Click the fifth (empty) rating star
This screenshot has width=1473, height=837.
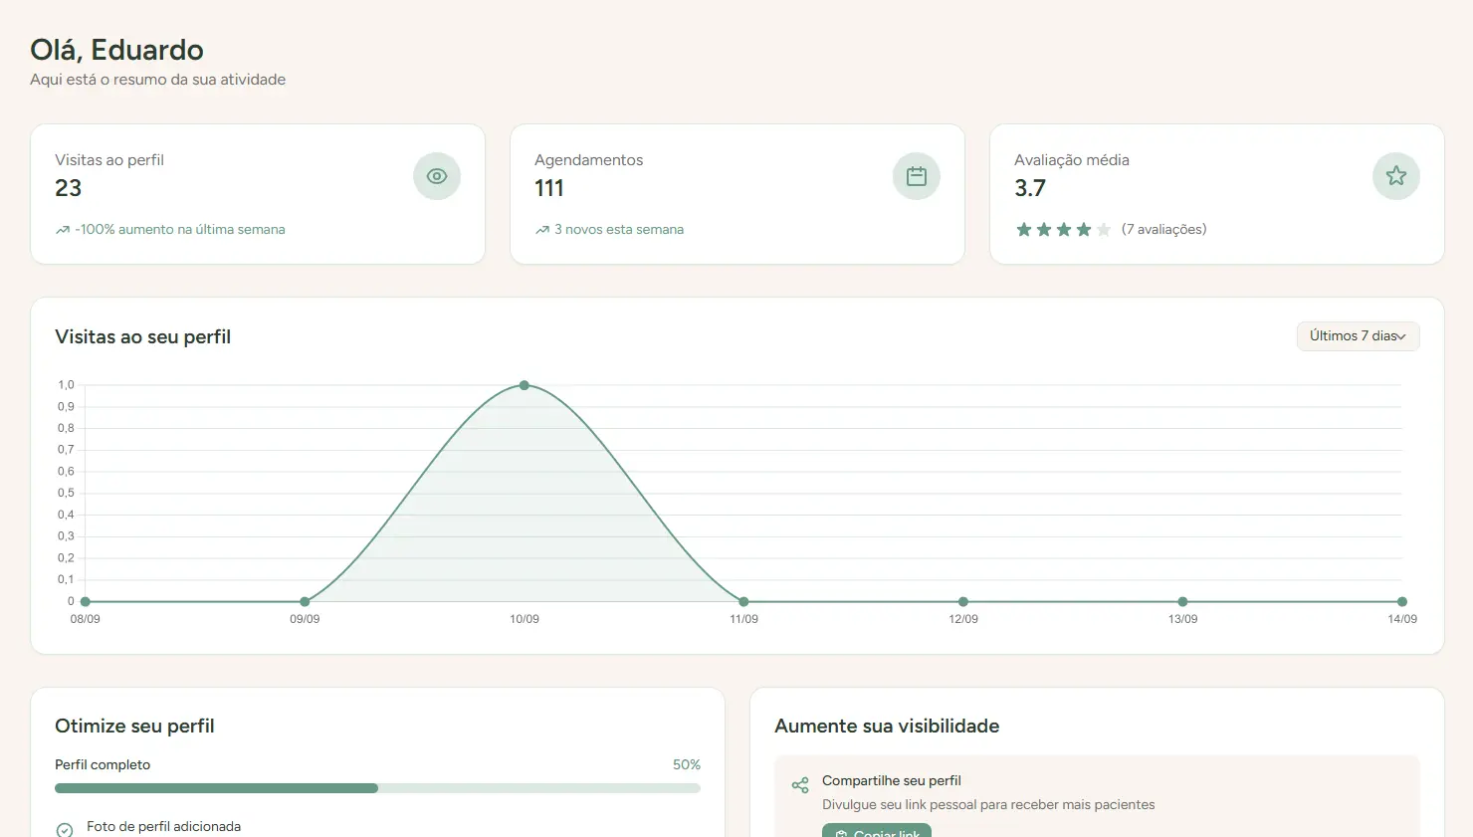tap(1104, 230)
